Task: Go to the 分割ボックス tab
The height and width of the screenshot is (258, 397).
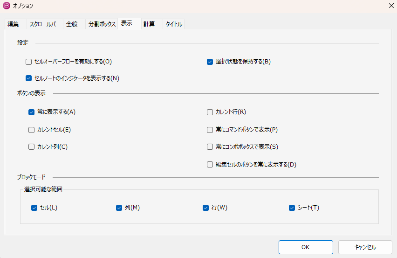Action: [102, 24]
